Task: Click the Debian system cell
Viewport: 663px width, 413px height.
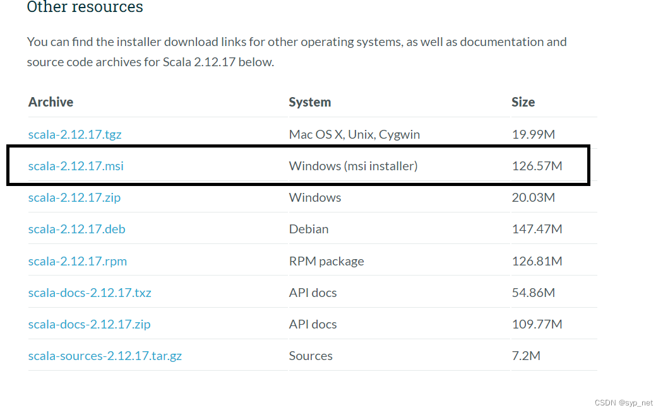Action: [x=309, y=229]
